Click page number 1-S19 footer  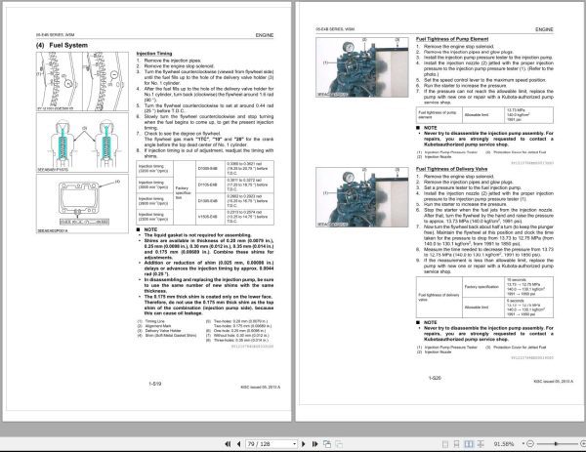tap(155, 384)
